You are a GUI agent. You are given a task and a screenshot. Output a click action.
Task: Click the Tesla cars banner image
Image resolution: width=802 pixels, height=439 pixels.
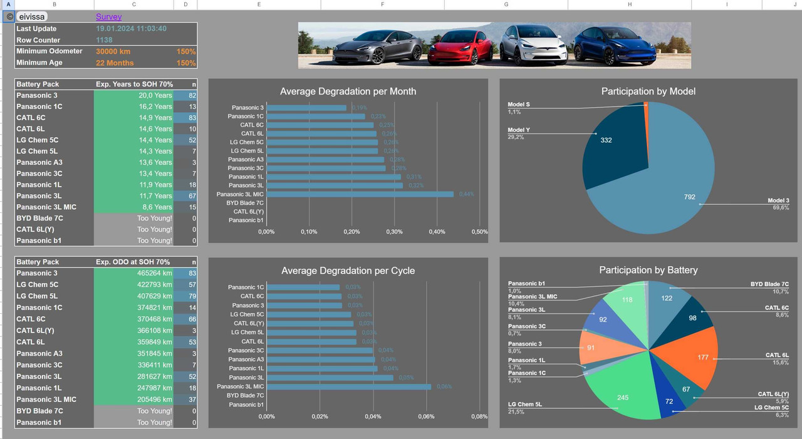[494, 45]
